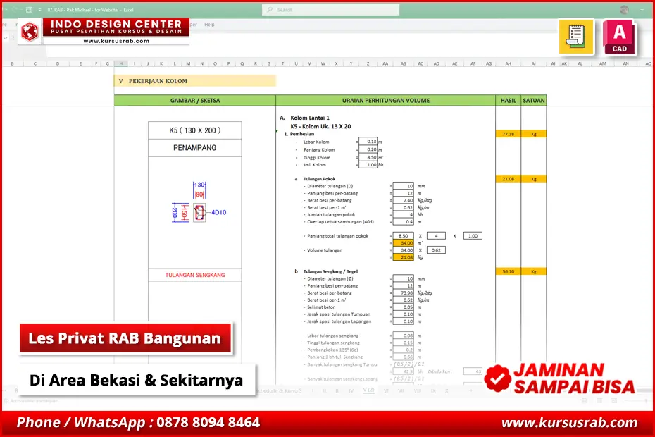Select the multiplier cell 1.00 in Panjang total
655x437 pixels.
point(473,236)
